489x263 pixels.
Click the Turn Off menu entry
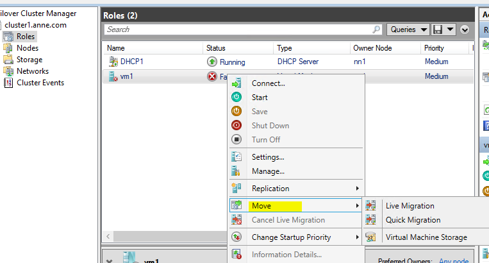(x=296, y=139)
